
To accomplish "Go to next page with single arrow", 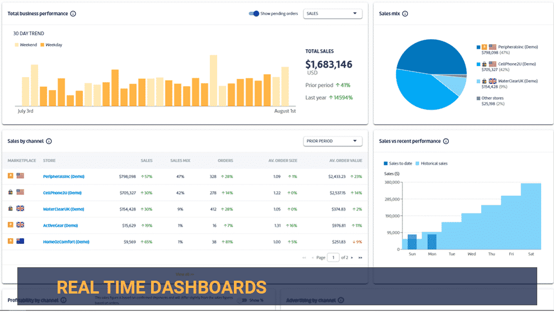I will (352, 258).
